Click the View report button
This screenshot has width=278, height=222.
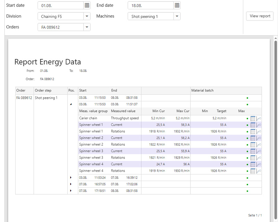[260, 16]
